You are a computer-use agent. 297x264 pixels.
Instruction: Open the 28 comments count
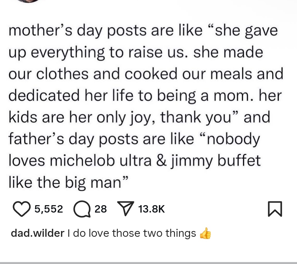[x=100, y=209]
